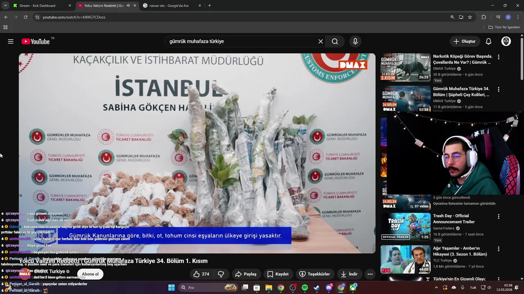This screenshot has width=524, height=294.
Task: Open more actions for Ağır Yaşamlar video
Action: click(x=498, y=249)
